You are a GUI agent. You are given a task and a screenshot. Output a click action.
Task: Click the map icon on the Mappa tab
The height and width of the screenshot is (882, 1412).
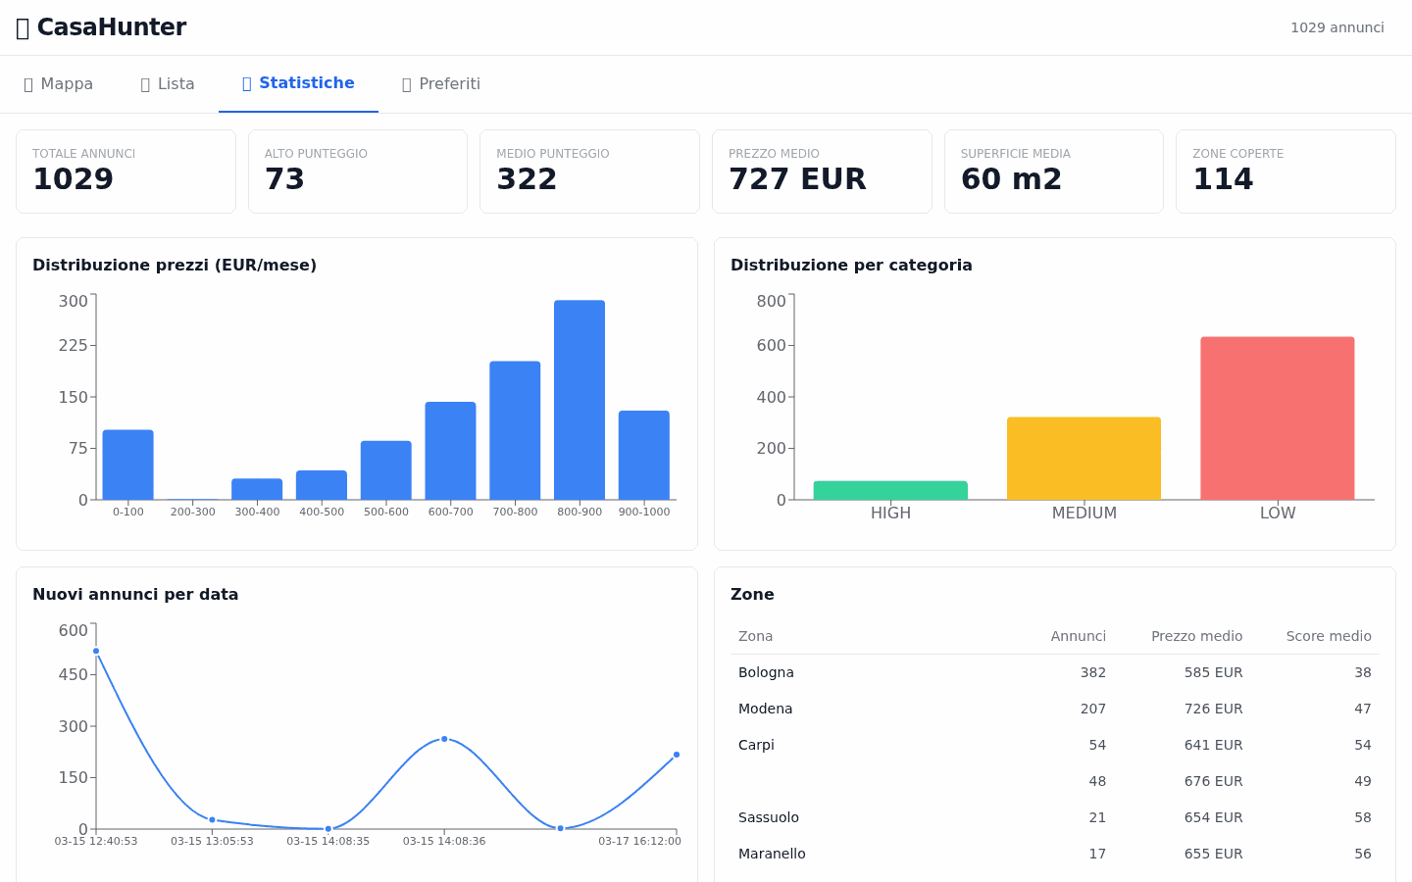coord(27,84)
